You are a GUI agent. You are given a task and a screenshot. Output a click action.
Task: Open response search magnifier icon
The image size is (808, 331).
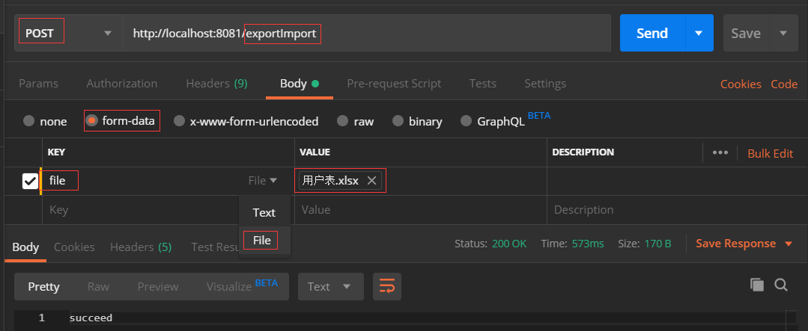[x=781, y=285]
